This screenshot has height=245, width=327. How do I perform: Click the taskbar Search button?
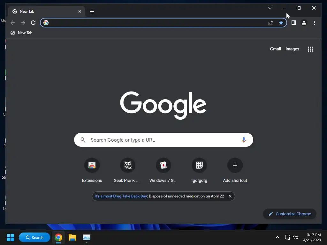click(34, 237)
